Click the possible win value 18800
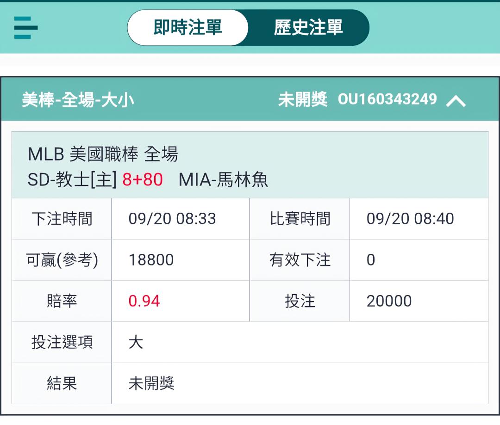Screen dimensions: 500x425 tap(151, 260)
